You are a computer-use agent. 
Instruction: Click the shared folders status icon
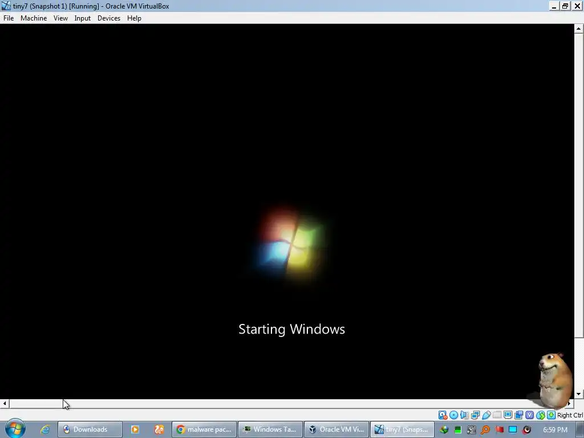(497, 415)
